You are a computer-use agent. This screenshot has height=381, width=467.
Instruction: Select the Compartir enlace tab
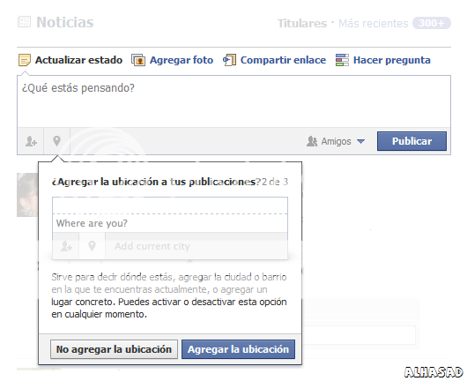[x=274, y=60]
